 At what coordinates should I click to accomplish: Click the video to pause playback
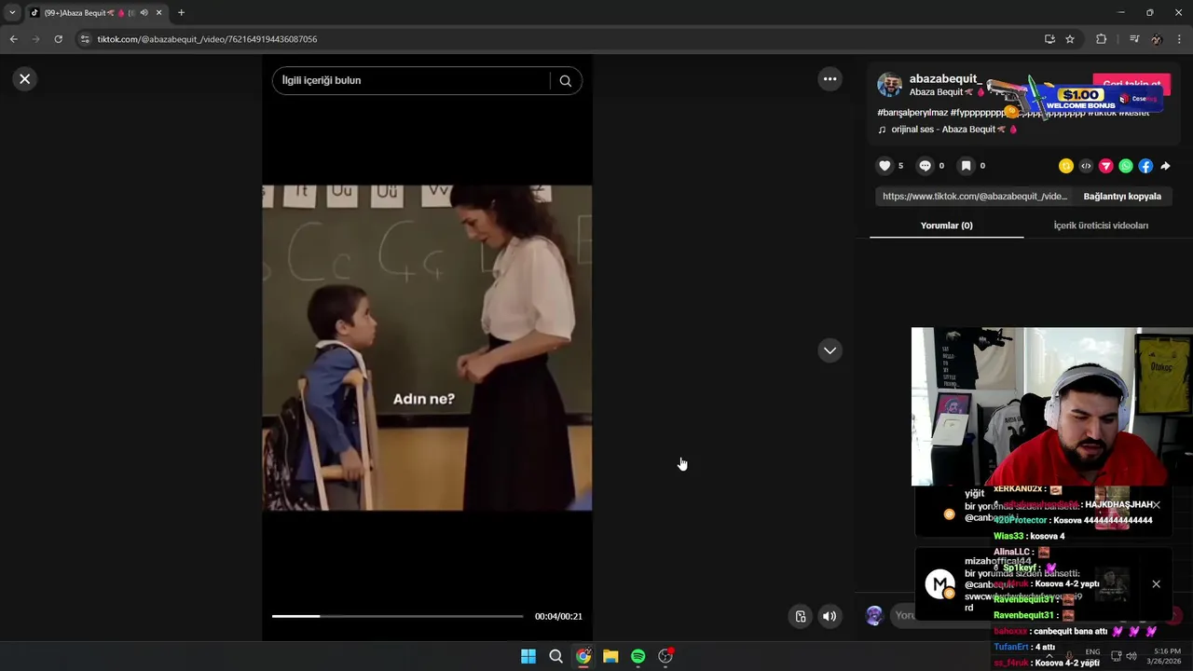(427, 348)
